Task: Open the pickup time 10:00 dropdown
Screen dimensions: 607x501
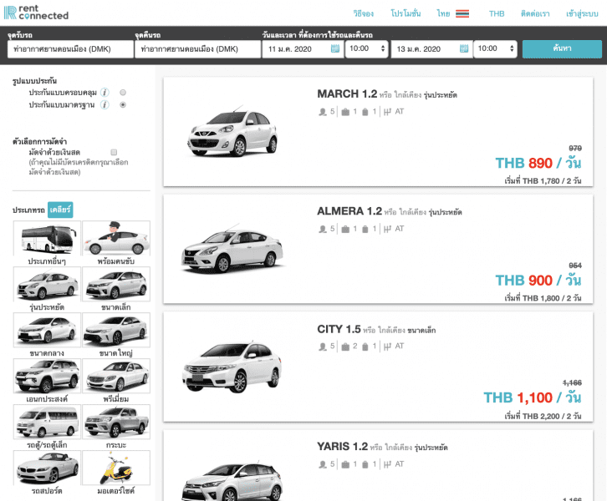Action: tap(366, 48)
